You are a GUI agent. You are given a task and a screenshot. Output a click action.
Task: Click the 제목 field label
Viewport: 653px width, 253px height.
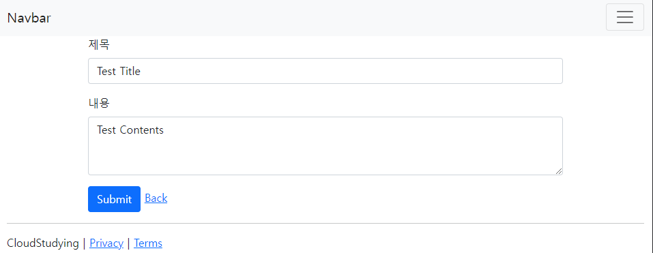(x=99, y=44)
